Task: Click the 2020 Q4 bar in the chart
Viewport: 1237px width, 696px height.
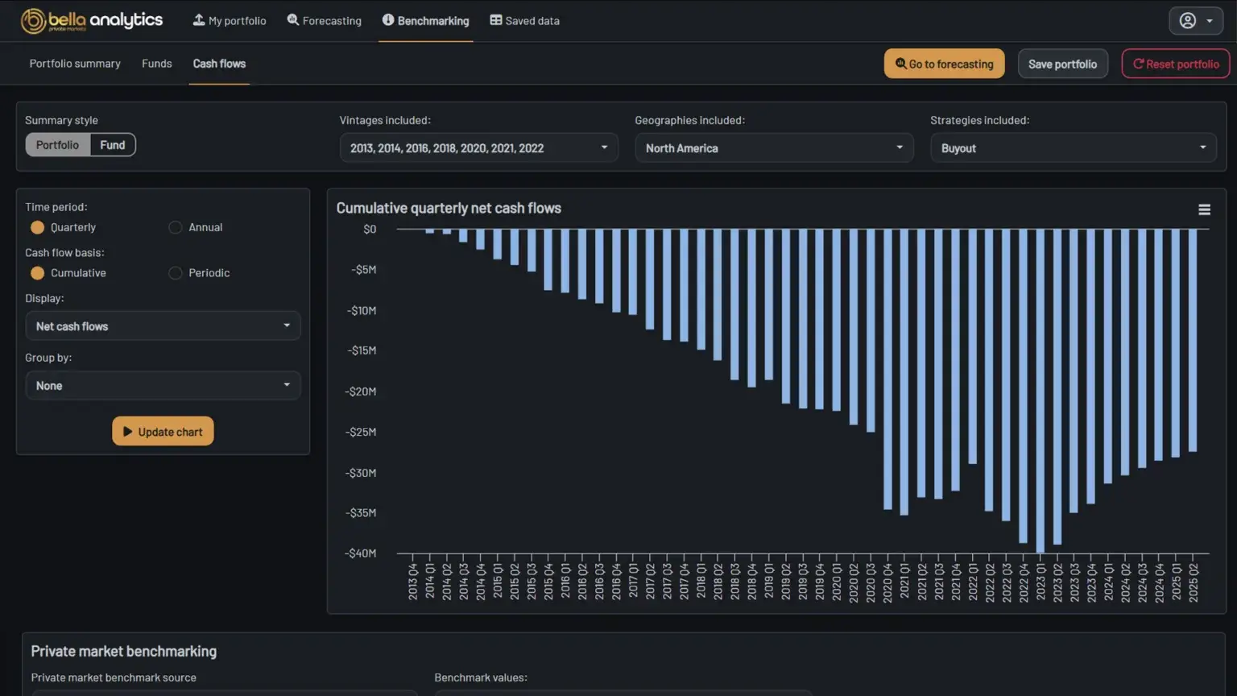Action: point(887,369)
